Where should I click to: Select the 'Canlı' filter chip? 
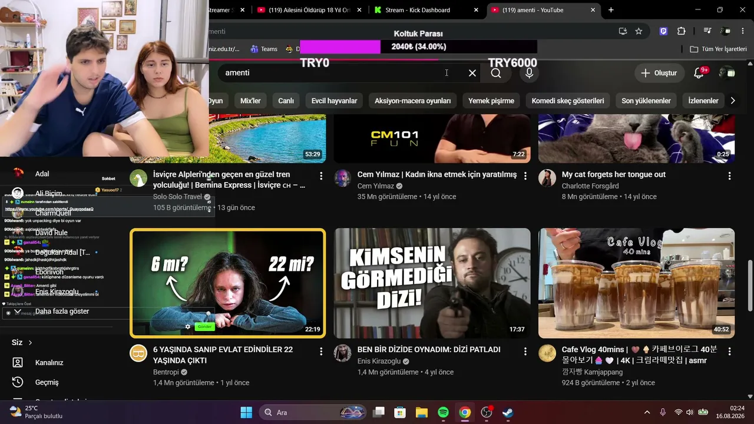coord(286,101)
